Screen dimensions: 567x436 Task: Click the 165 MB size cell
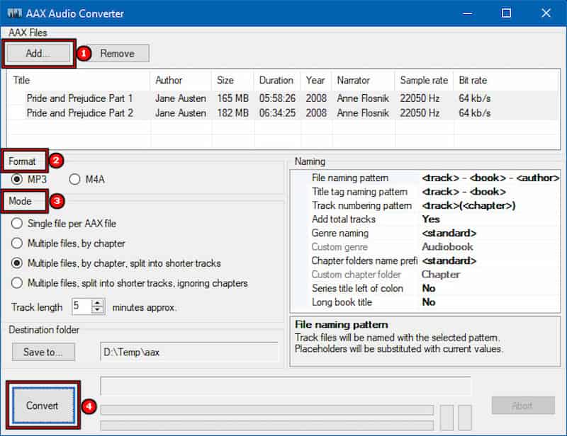click(233, 98)
